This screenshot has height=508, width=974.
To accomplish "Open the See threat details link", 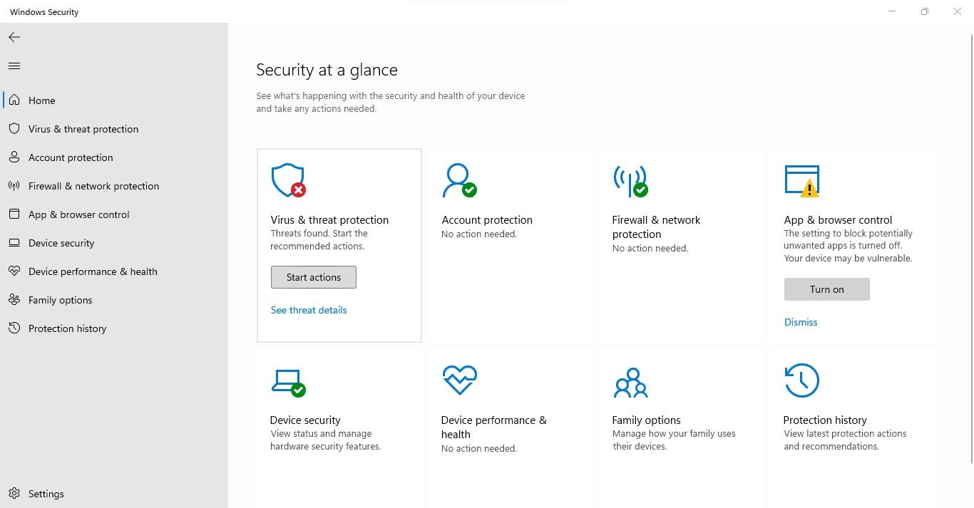I will pyautogui.click(x=308, y=310).
